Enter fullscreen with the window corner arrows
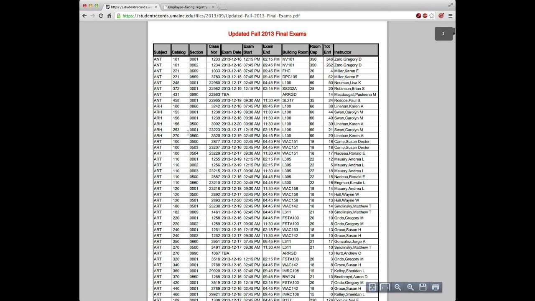535x301 pixels. point(451,5)
